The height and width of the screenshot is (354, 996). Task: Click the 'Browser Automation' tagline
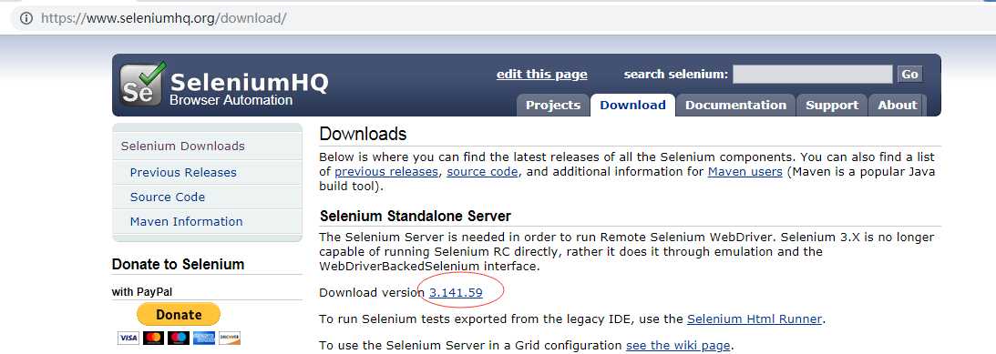click(x=231, y=100)
